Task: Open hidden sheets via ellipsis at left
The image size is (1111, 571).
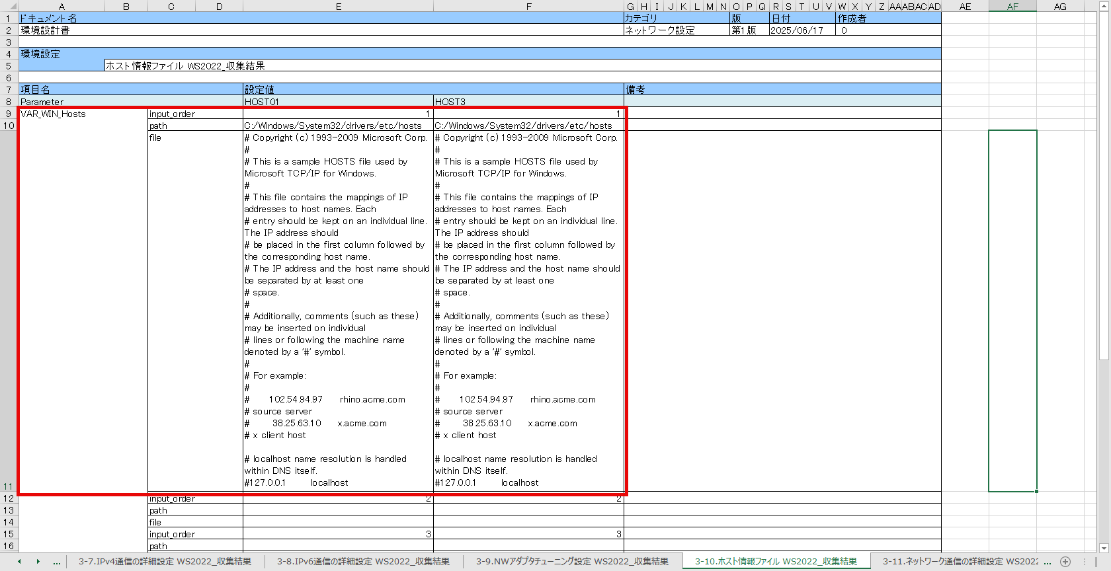Action: [57, 562]
